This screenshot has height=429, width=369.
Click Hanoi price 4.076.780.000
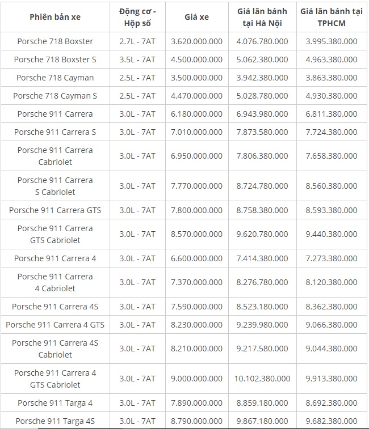[x=262, y=41]
